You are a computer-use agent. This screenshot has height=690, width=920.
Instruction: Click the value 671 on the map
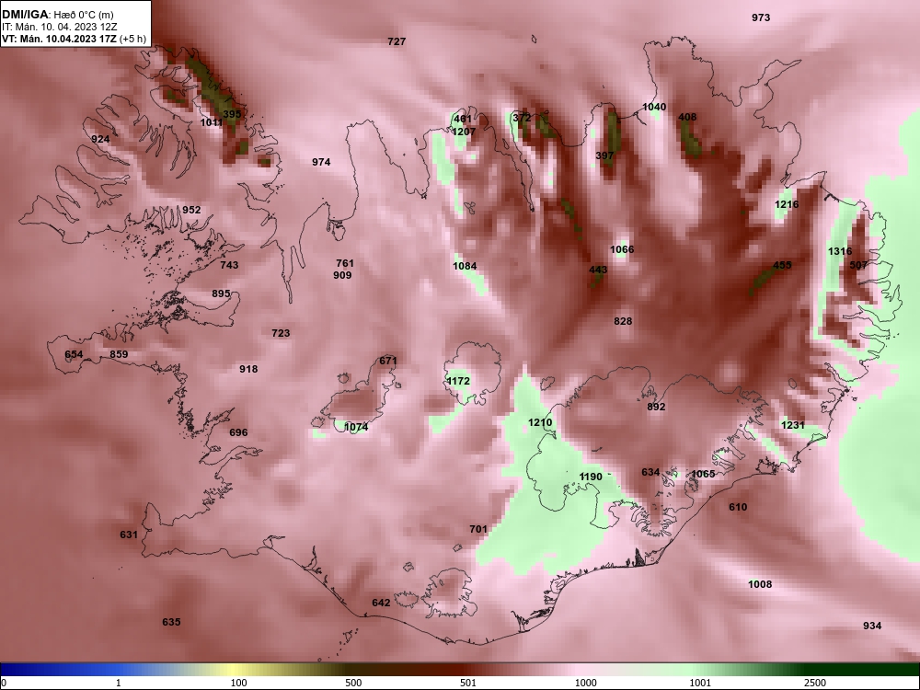point(388,361)
